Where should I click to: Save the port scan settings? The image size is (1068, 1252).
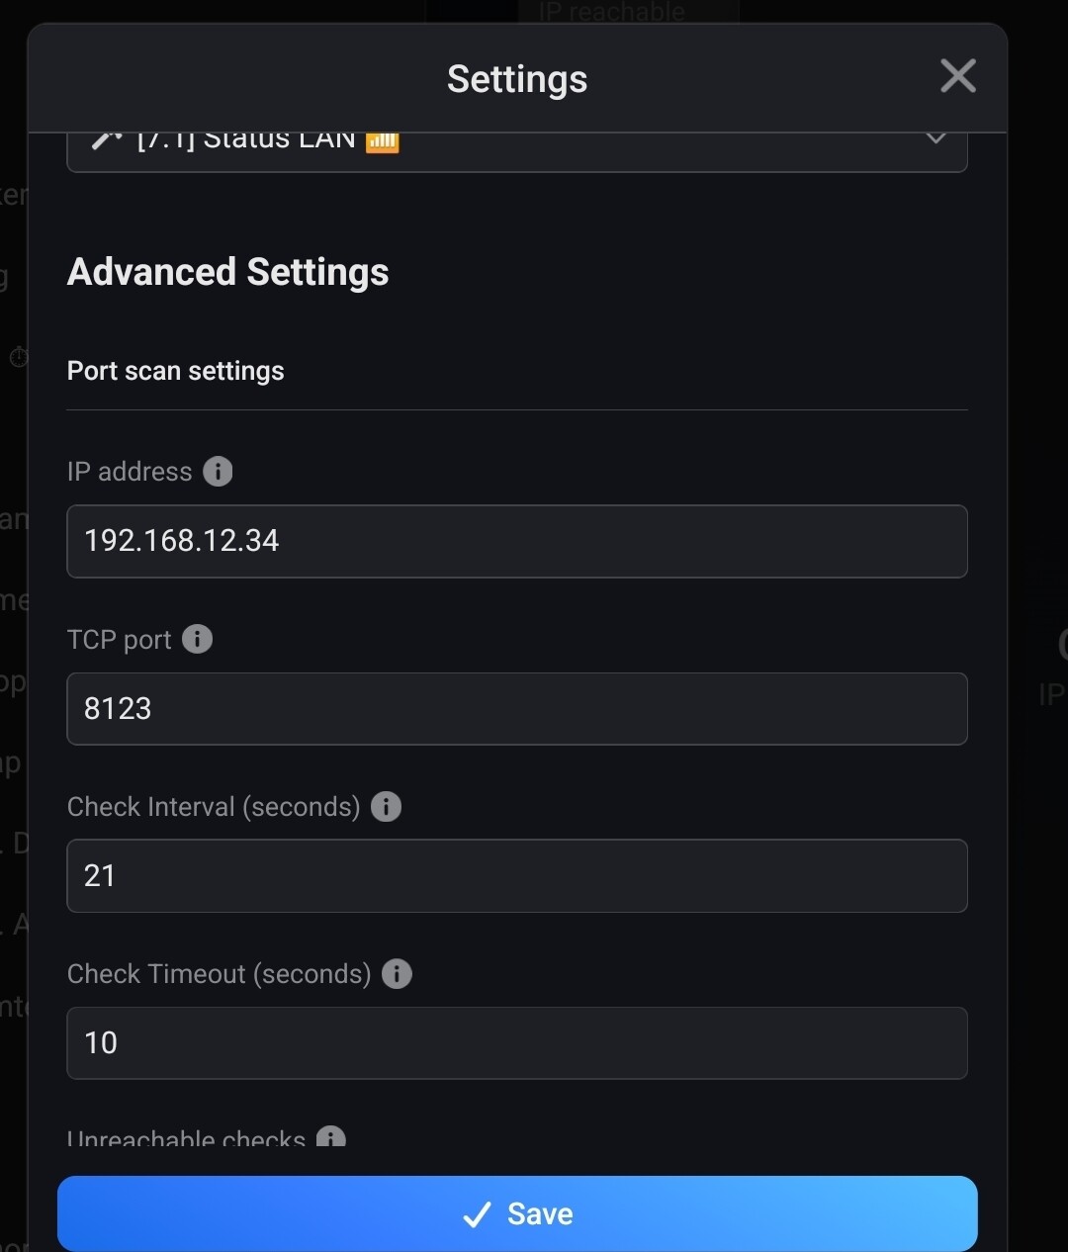click(517, 1213)
